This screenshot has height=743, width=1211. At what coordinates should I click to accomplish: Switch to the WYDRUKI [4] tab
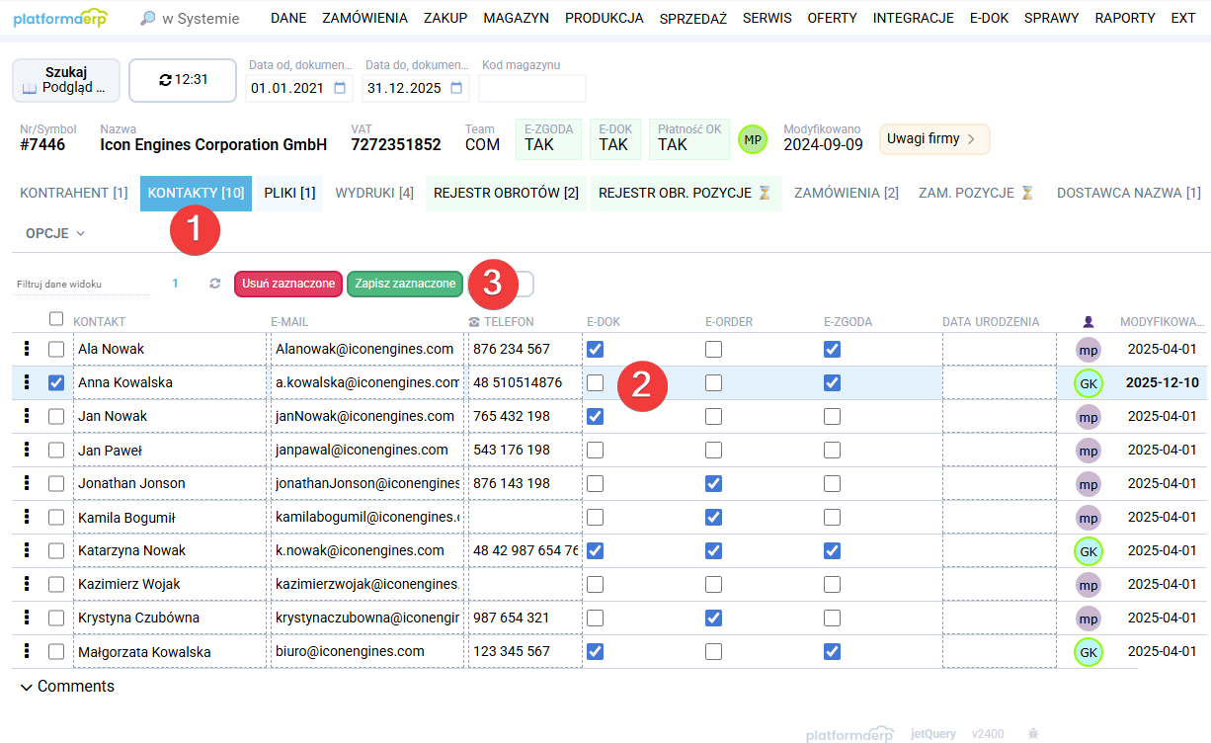pyautogui.click(x=372, y=193)
